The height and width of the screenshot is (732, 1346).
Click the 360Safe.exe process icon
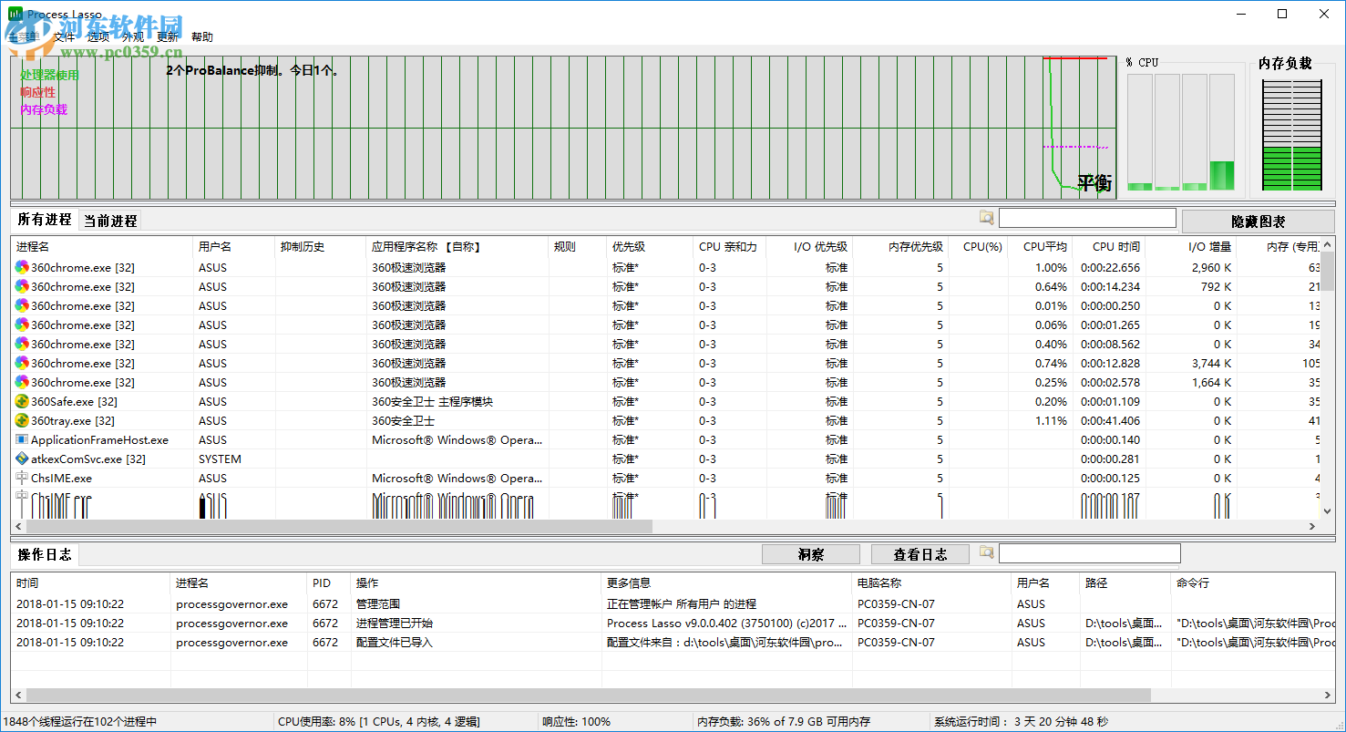[22, 401]
